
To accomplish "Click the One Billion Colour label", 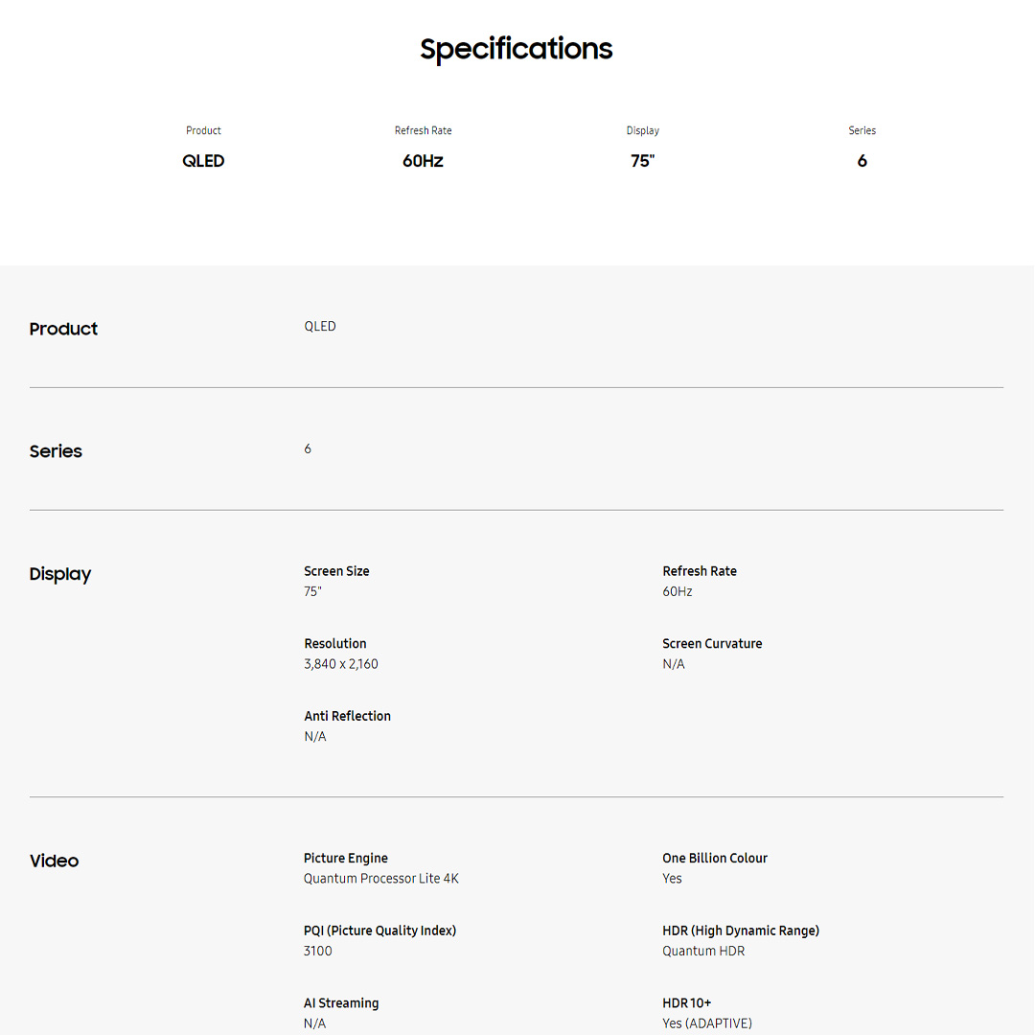I will (715, 859).
